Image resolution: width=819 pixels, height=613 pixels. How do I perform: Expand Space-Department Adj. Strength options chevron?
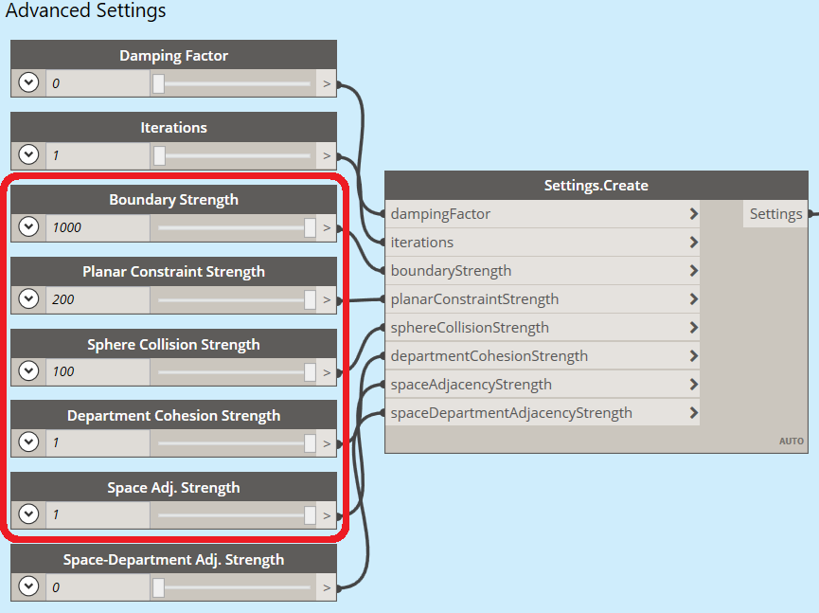pyautogui.click(x=28, y=586)
